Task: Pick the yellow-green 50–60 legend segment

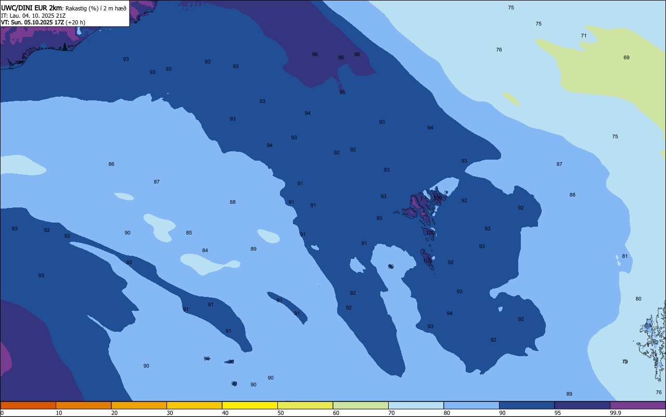Action: coord(305,405)
